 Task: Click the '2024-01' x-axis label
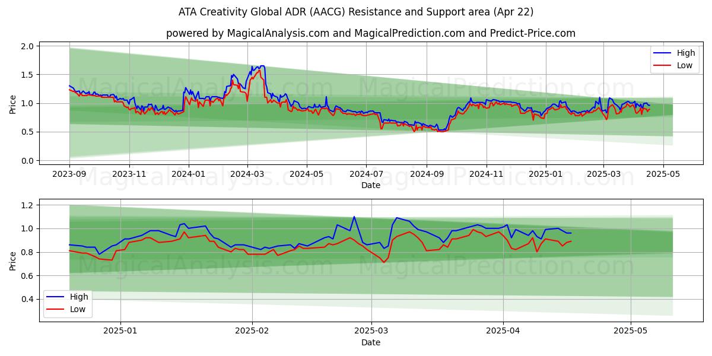[x=189, y=174]
